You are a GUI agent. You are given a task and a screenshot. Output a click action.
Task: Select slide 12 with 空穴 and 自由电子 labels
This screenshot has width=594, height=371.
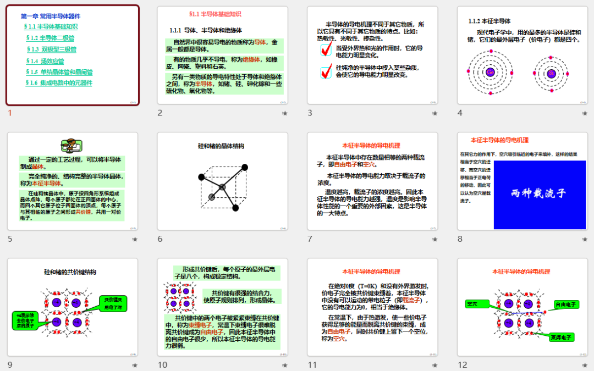[523, 307]
